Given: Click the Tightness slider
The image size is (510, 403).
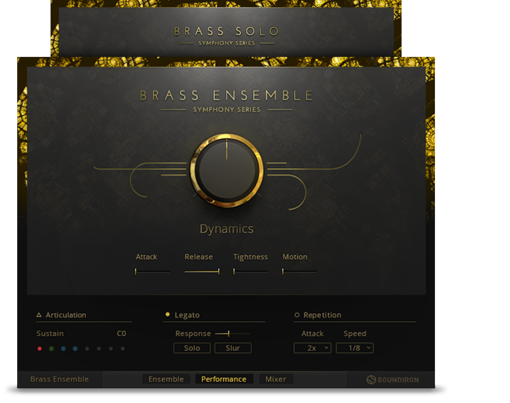Looking at the screenshot, I should (251, 271).
